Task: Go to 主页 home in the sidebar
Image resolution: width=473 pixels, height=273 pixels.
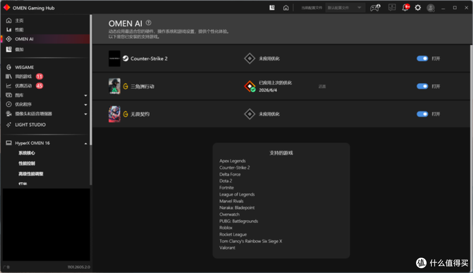Action: [x=19, y=21]
